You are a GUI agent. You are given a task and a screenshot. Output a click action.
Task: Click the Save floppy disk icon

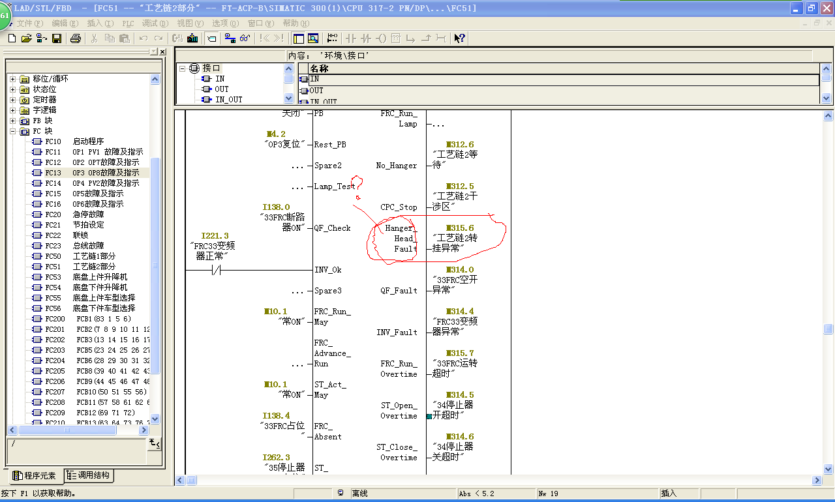point(57,38)
